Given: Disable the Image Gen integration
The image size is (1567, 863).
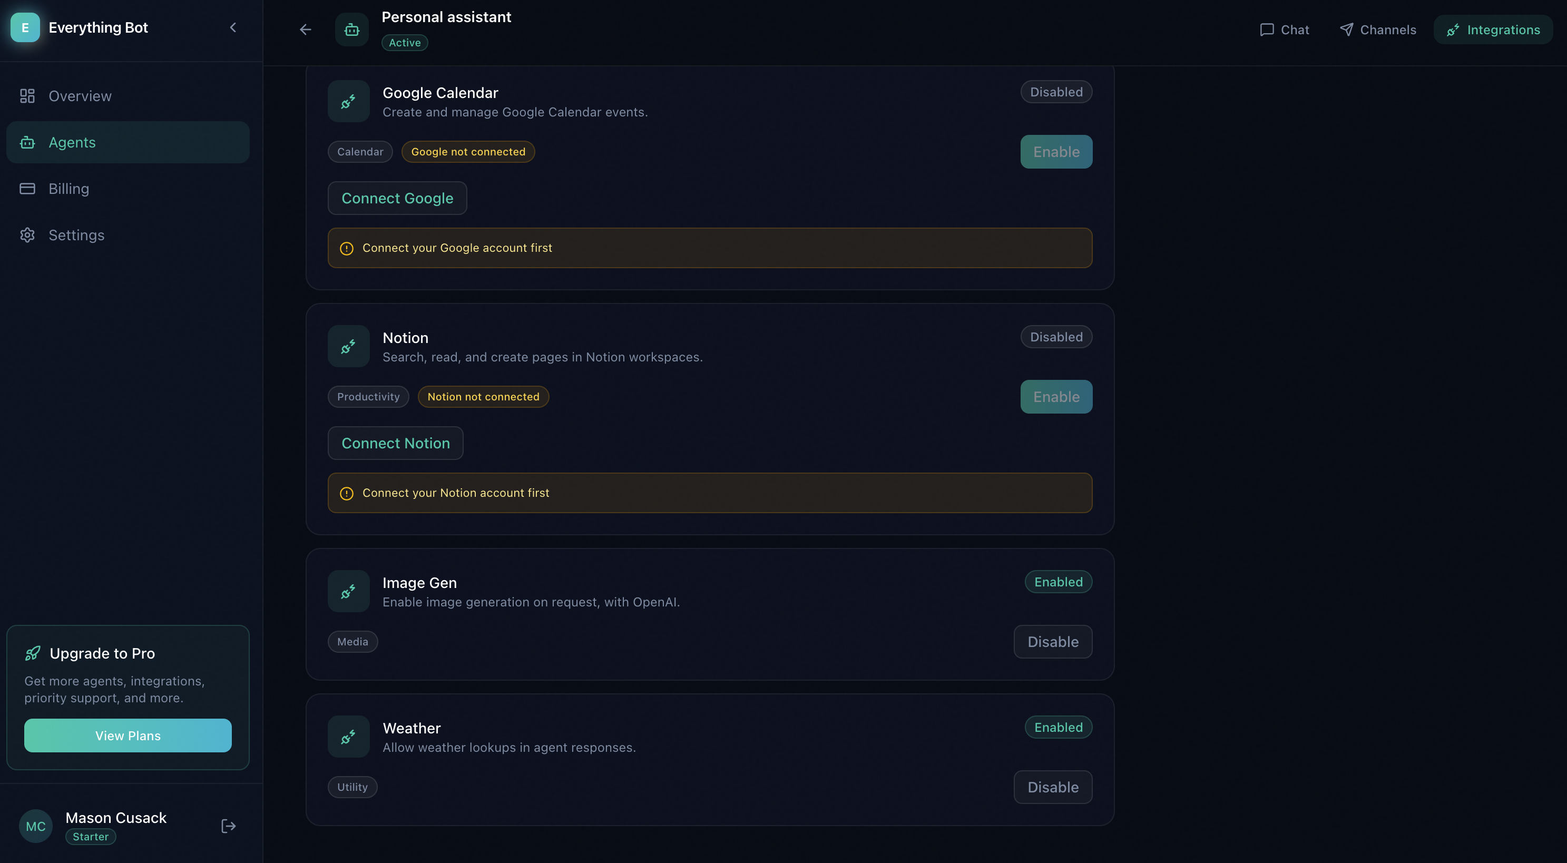Looking at the screenshot, I should [1053, 642].
